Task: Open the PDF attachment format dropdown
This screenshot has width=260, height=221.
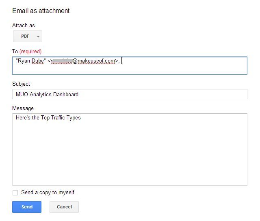Action: (27, 37)
